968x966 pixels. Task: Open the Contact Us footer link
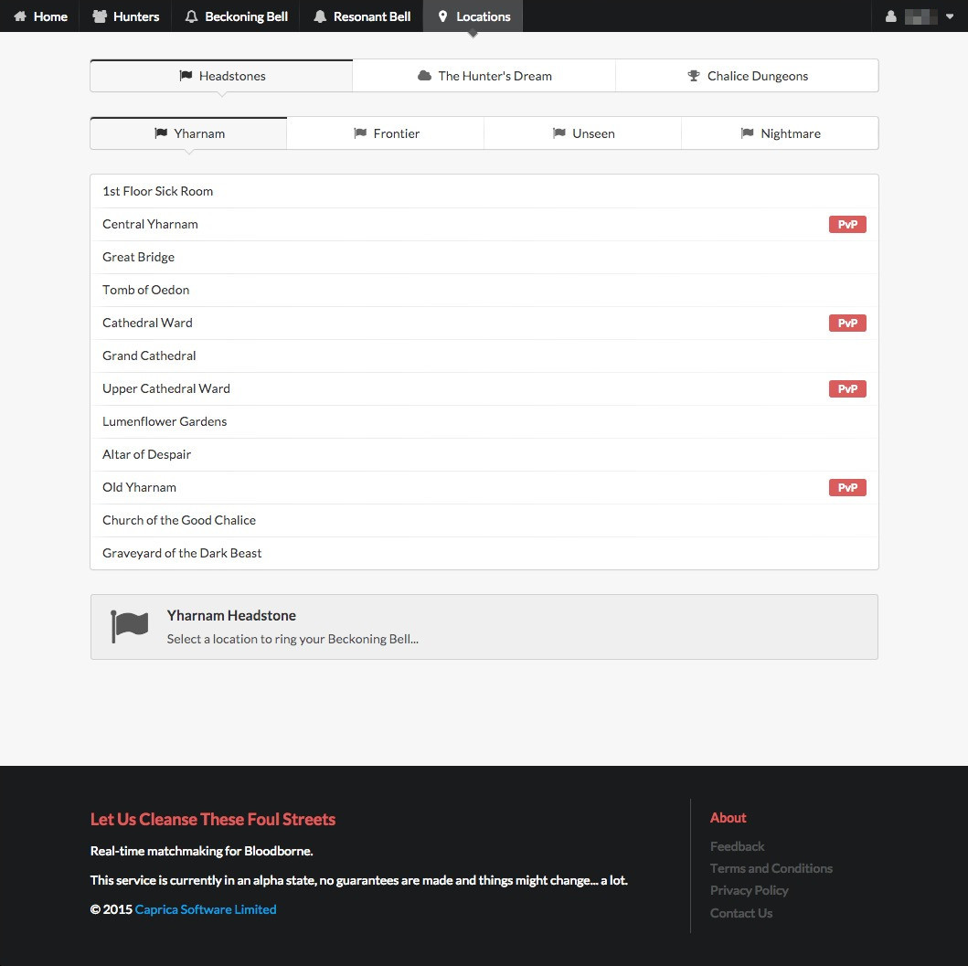point(740,913)
